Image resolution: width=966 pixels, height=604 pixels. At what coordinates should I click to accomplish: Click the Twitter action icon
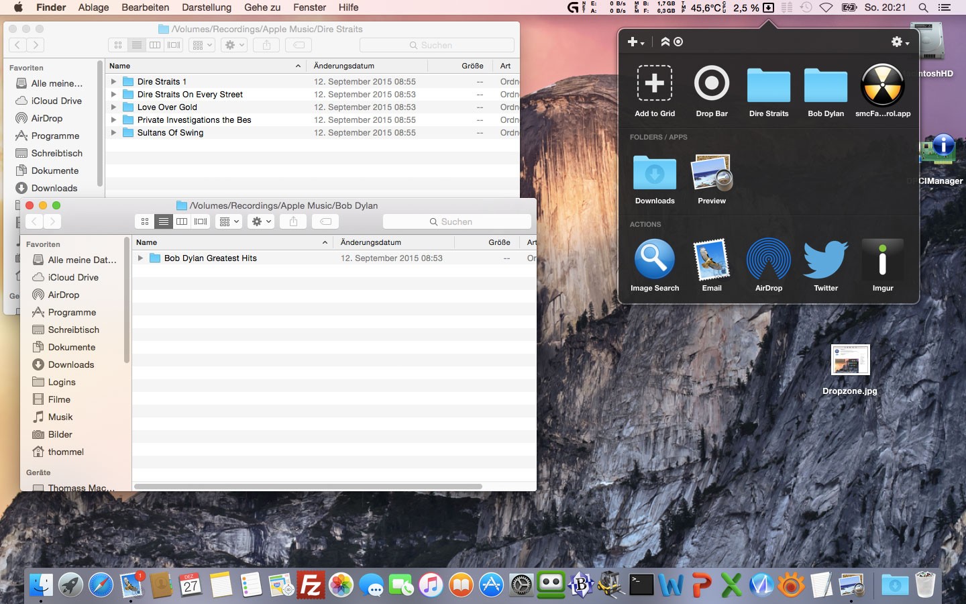point(825,259)
